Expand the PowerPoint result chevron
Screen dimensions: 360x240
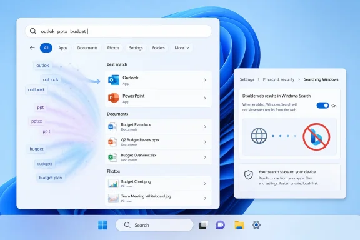205,98
